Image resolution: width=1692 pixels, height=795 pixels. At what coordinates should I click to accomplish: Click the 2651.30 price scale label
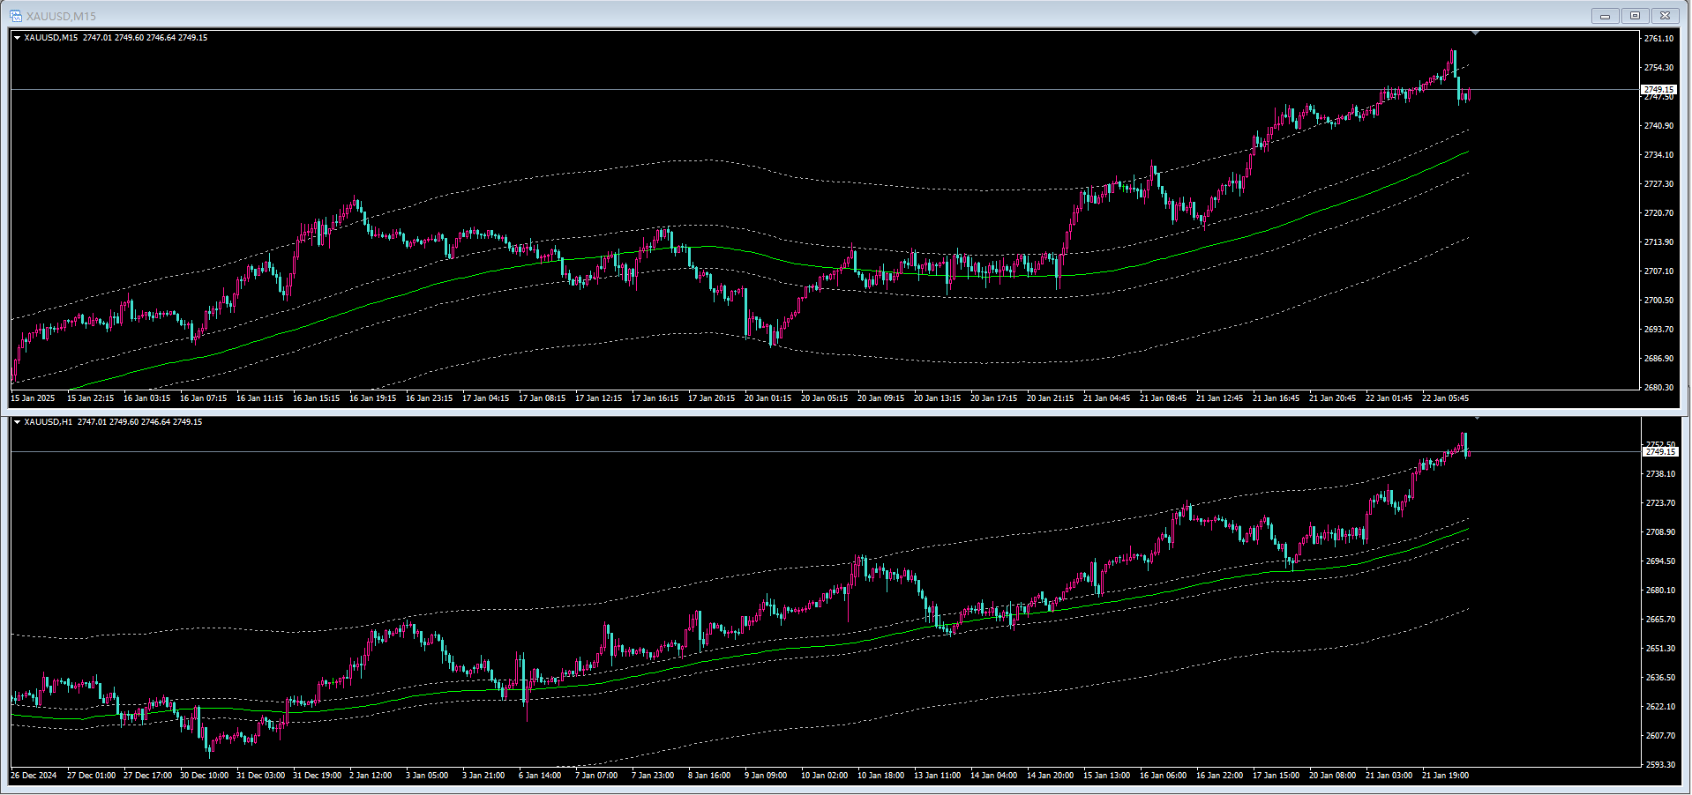coord(1660,649)
